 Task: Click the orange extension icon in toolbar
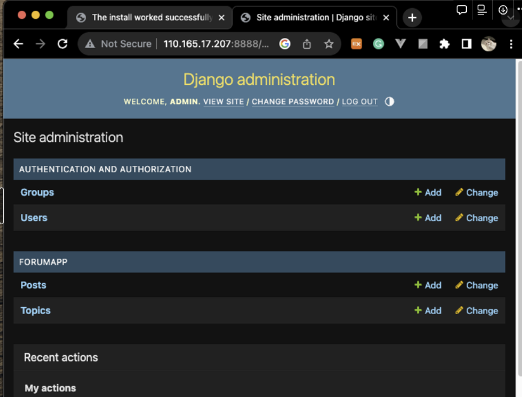point(356,44)
